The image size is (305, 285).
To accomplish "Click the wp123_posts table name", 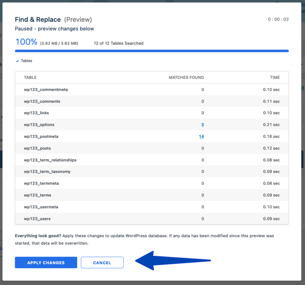I will (37, 148).
